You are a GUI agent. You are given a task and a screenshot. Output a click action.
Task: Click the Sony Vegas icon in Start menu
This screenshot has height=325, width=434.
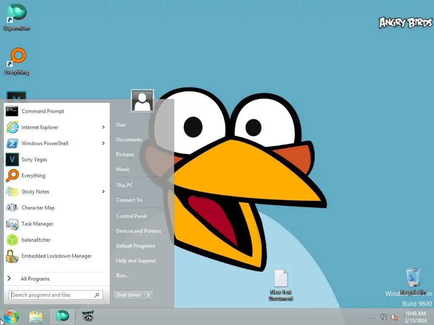pos(12,160)
